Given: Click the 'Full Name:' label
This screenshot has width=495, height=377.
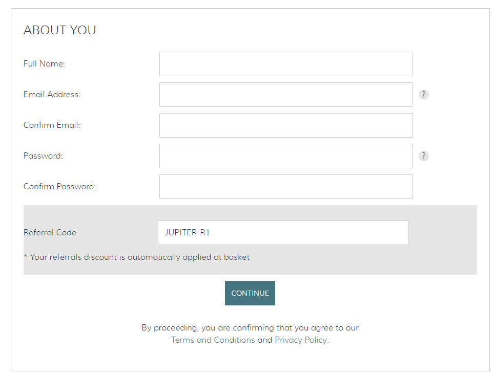Looking at the screenshot, I should click(x=44, y=63).
